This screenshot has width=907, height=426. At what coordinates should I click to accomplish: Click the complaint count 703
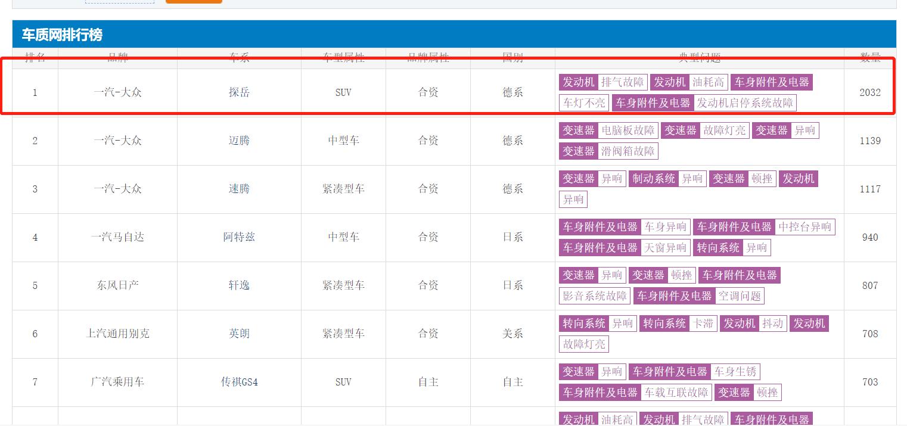[870, 382]
